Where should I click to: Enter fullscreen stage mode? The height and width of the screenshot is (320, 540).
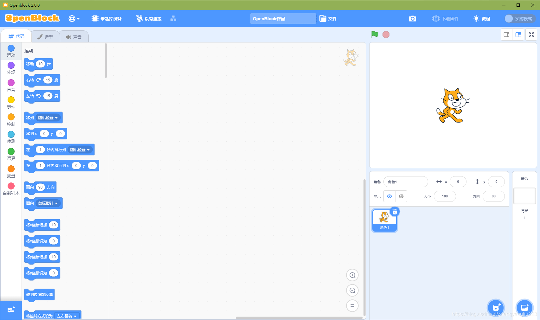[531, 35]
